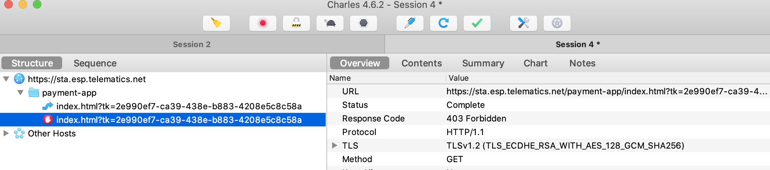Expand the TLS row details
Viewport: 770px width, 170px height.
pyautogui.click(x=335, y=145)
